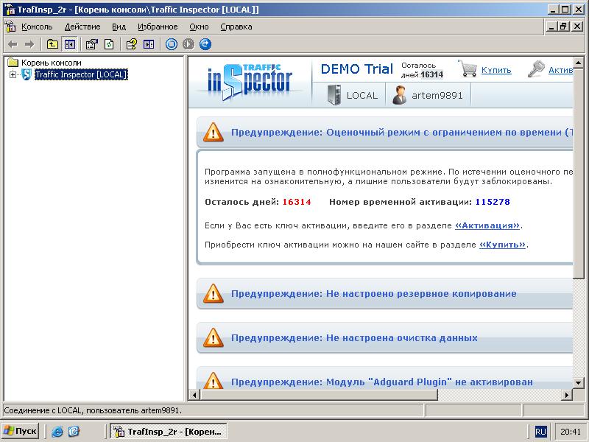Click the artem9891 user avatar icon
The height and width of the screenshot is (442, 589).
tap(399, 95)
